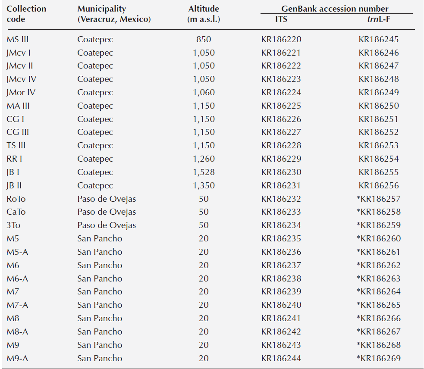Click the M5-A collection code
This screenshot has height=369, width=424.
17,252
